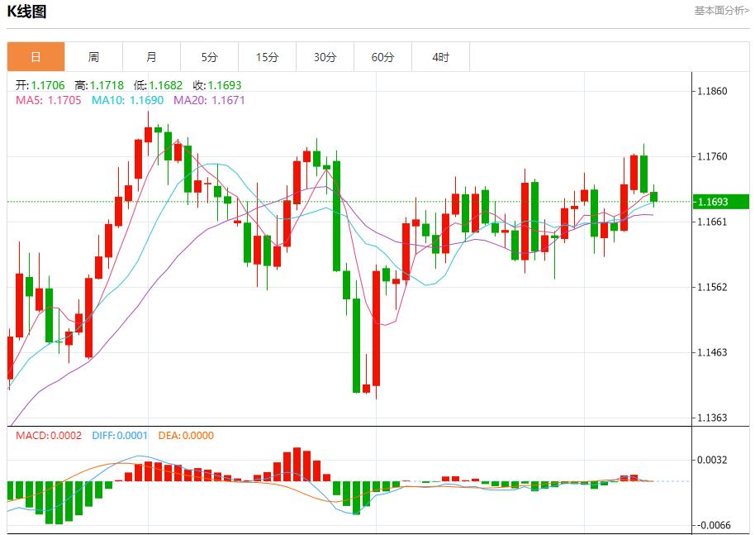Screen dimensions: 755x535
Task: Switch to the 周 (weekly) timeframe tab
Action: click(x=93, y=56)
